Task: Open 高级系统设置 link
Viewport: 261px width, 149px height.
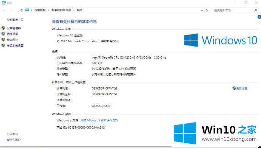Action: tap(15, 45)
